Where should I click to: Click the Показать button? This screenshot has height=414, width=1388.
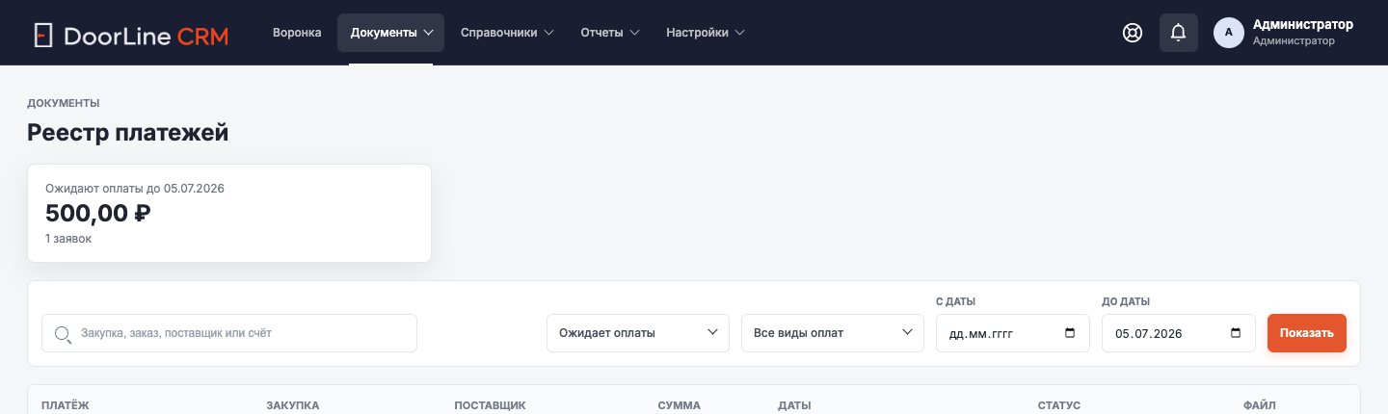[x=1307, y=333]
